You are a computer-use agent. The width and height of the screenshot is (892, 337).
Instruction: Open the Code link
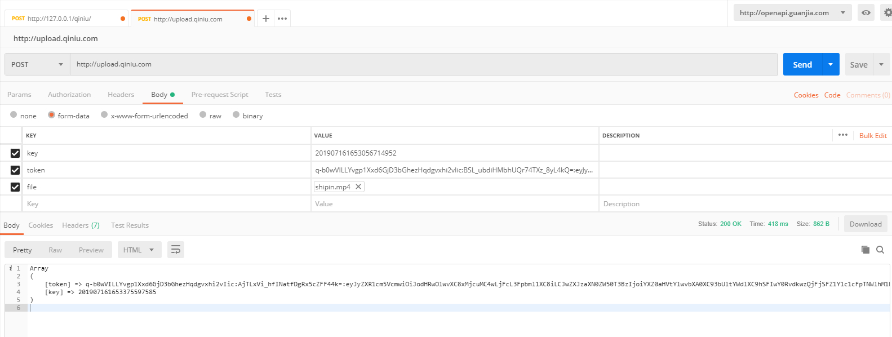(832, 95)
